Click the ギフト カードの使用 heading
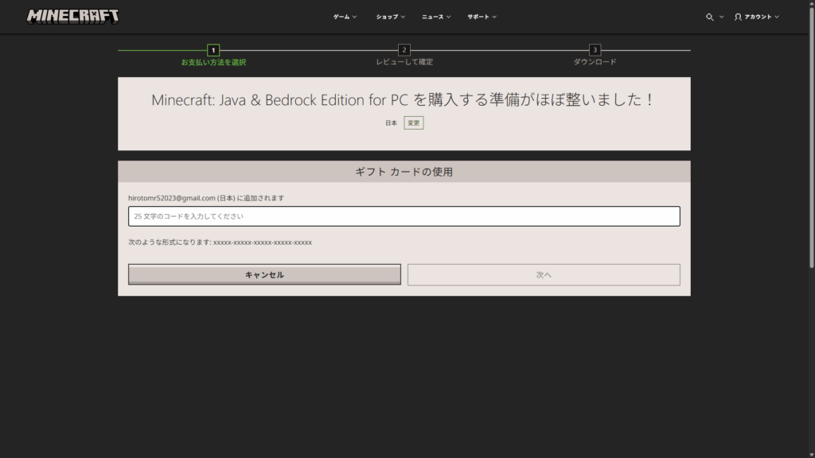The width and height of the screenshot is (815, 458). pyautogui.click(x=404, y=172)
